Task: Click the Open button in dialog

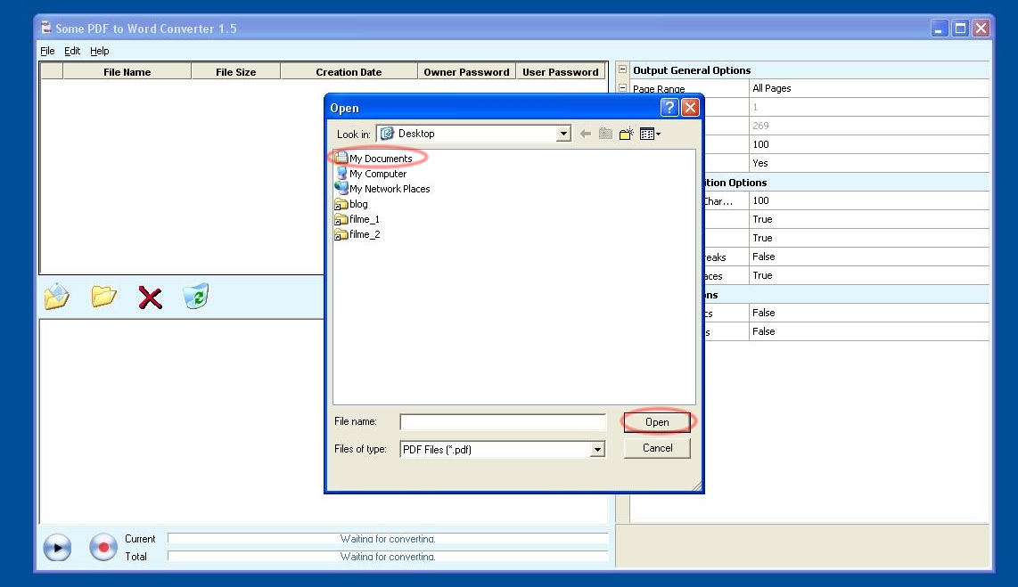Action: (x=657, y=422)
